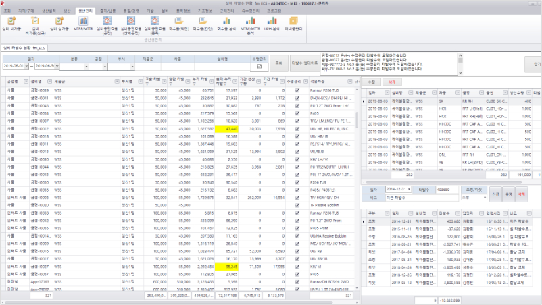Viewport: 542px width, 305px height.
Task: Open the 설비 실가동 icon
Action: tap(59, 22)
